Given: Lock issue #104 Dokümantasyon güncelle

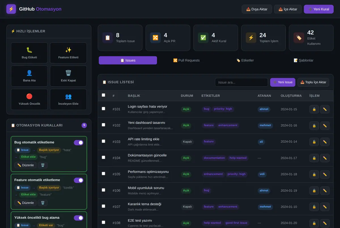Looking at the screenshot, I should (x=314, y=158).
